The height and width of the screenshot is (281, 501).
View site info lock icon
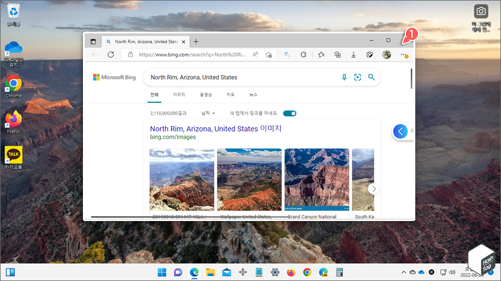pyautogui.click(x=130, y=54)
